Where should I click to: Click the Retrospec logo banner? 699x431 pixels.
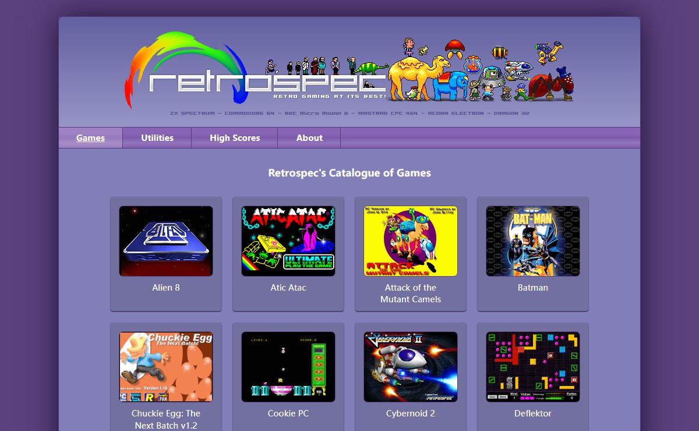click(x=349, y=70)
